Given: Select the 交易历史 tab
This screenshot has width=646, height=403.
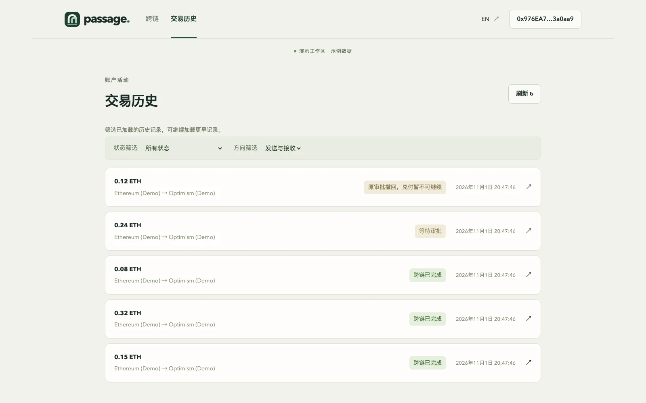Looking at the screenshot, I should (184, 19).
